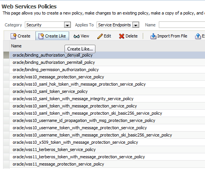205x169 pixels.
Task: Click the Create policy icon
Action: 13,36
